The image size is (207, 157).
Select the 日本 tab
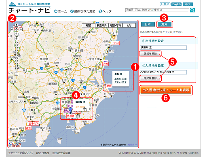(x=148, y=24)
